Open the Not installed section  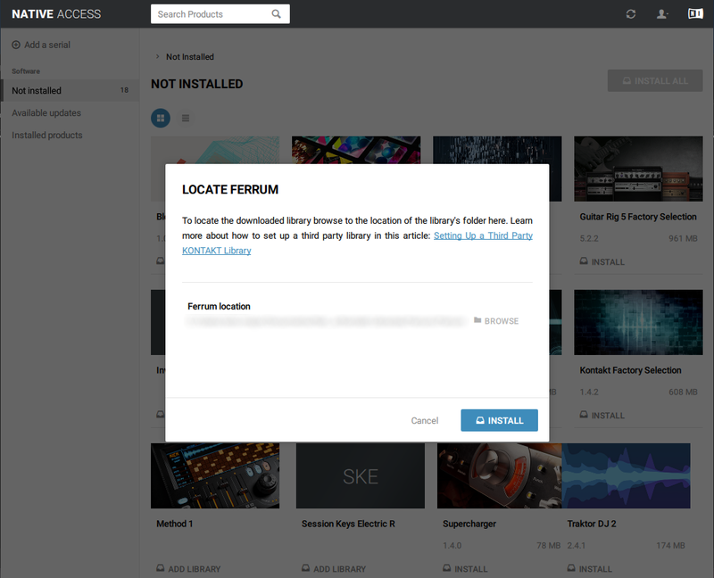click(x=71, y=91)
